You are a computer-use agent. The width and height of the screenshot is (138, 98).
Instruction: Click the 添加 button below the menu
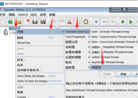[123, 74]
